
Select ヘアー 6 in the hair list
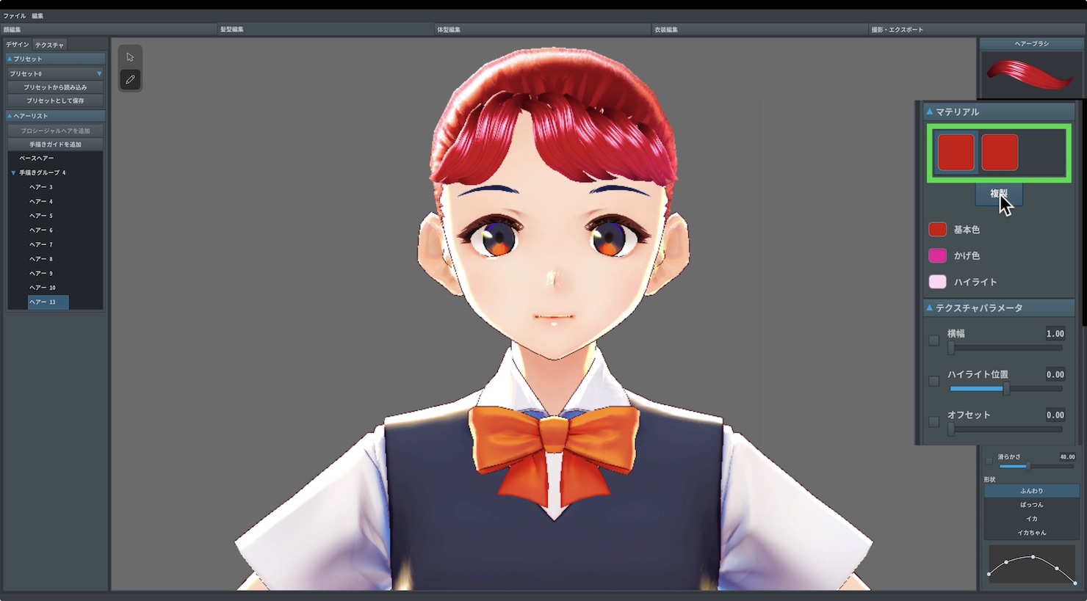pyautogui.click(x=41, y=230)
